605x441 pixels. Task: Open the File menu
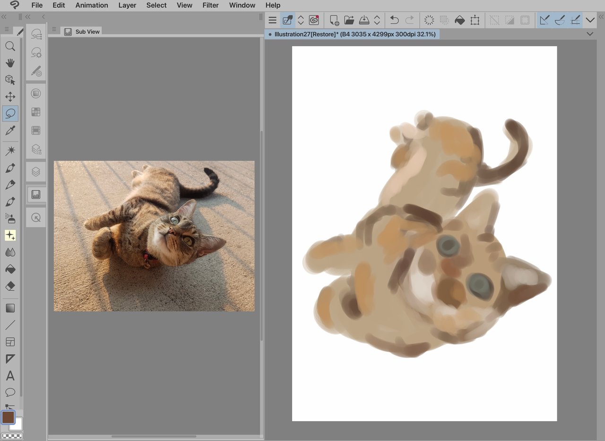(37, 5)
